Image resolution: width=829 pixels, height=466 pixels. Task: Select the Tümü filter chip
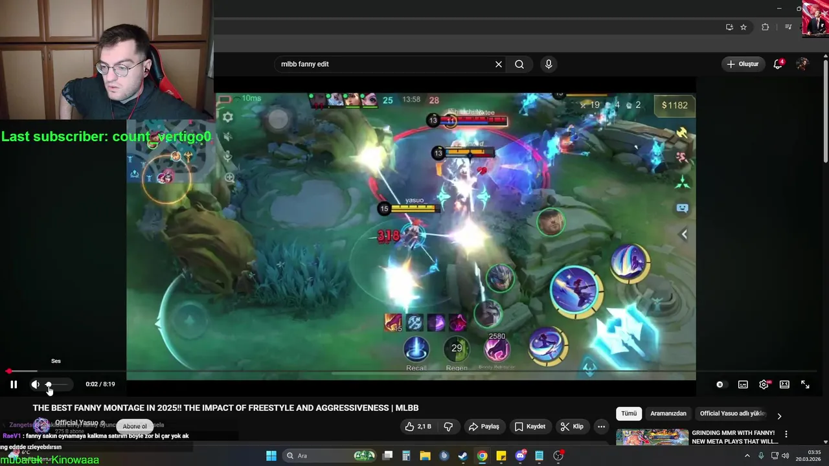(629, 414)
